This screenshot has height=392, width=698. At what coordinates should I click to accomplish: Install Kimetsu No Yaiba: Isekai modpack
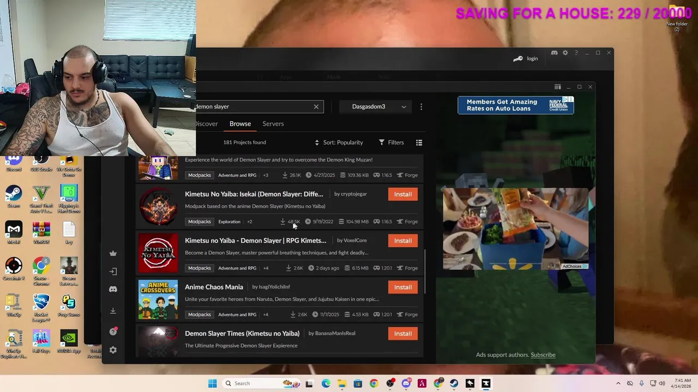pyautogui.click(x=403, y=194)
